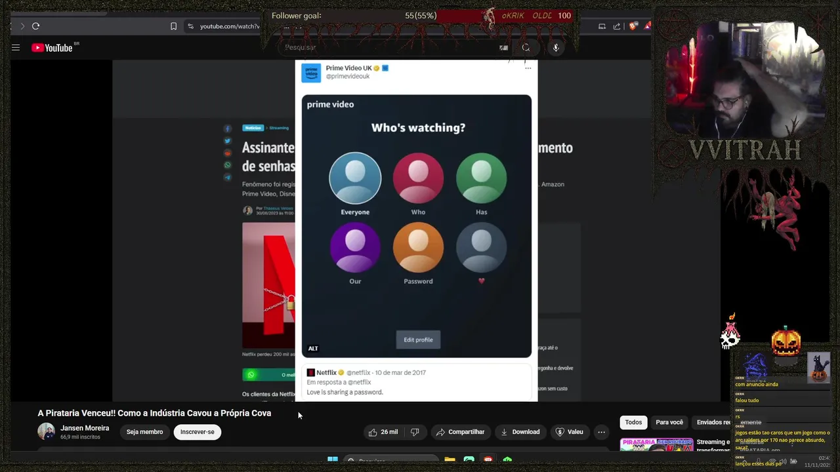This screenshot has height=472, width=840.
Task: Open the tweet's three-dot more menu
Action: pyautogui.click(x=528, y=68)
